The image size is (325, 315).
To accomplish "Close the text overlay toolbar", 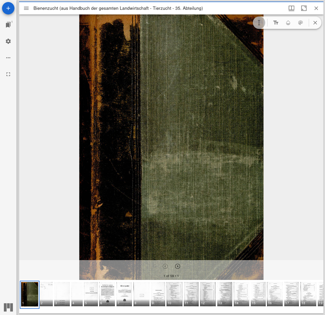I will [x=315, y=23].
